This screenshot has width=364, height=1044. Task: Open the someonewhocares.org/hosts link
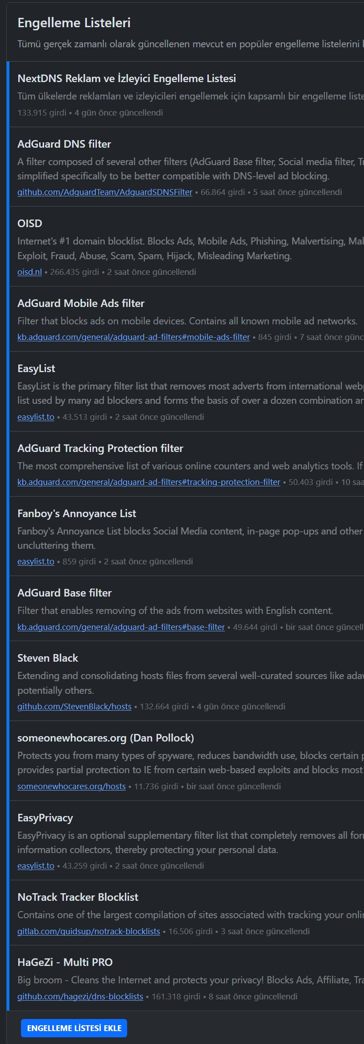71,786
